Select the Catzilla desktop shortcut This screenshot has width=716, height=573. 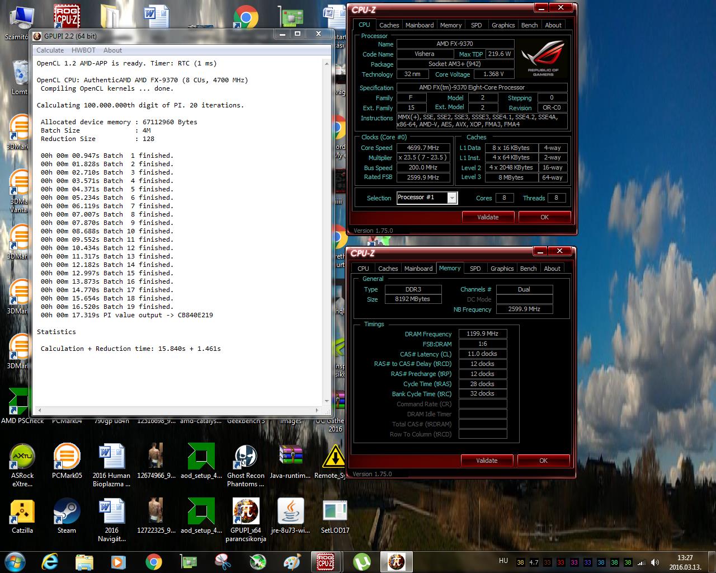(x=22, y=516)
